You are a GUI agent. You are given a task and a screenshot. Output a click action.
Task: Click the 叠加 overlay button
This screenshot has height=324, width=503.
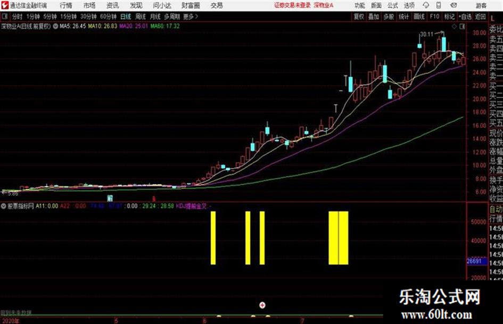click(374, 16)
